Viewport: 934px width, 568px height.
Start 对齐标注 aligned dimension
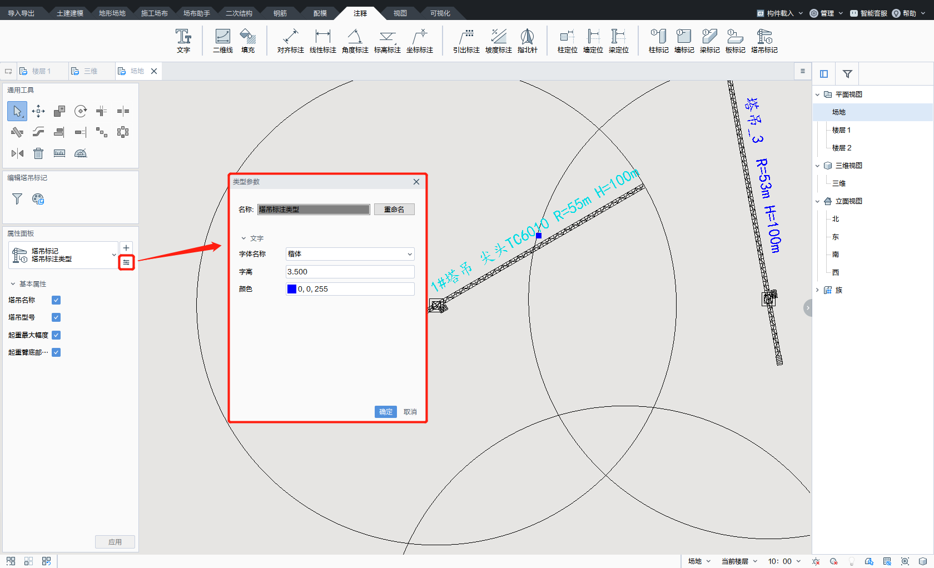291,41
